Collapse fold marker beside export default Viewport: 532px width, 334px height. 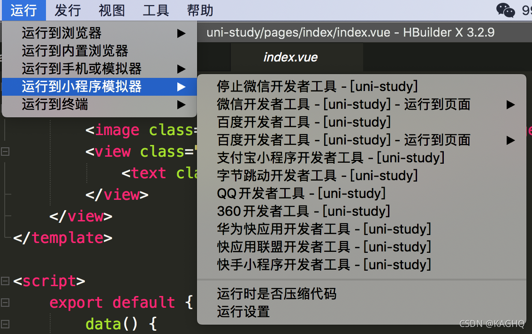coord(5,303)
